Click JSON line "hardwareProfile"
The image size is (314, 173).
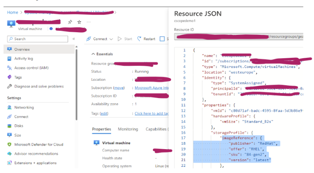[233, 116]
